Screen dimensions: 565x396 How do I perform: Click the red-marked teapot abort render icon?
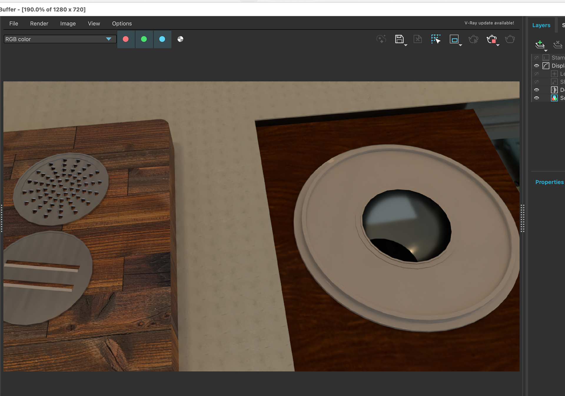(x=491, y=39)
